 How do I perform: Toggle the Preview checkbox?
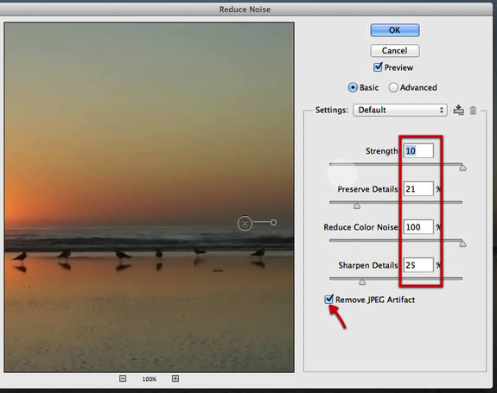378,67
